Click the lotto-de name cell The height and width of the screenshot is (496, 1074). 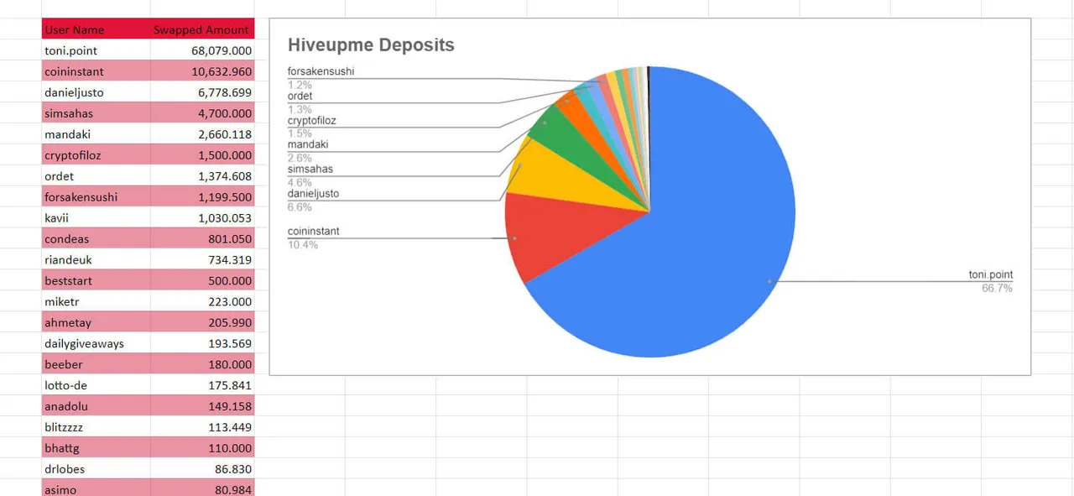tap(96, 385)
